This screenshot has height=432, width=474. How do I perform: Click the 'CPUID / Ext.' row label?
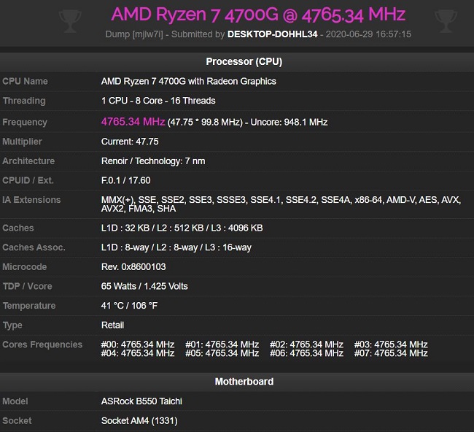coord(28,180)
